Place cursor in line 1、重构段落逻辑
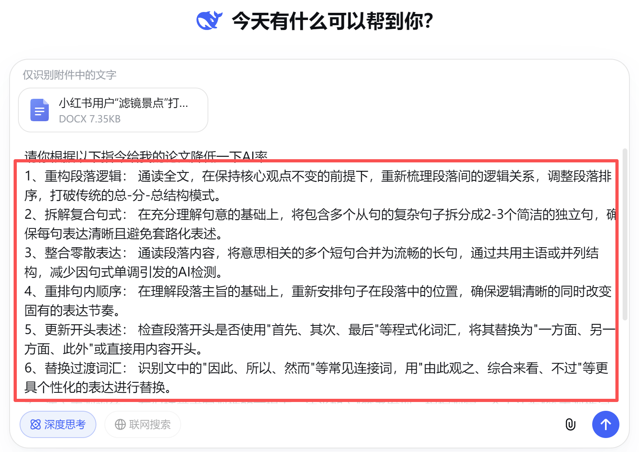 coord(318,176)
